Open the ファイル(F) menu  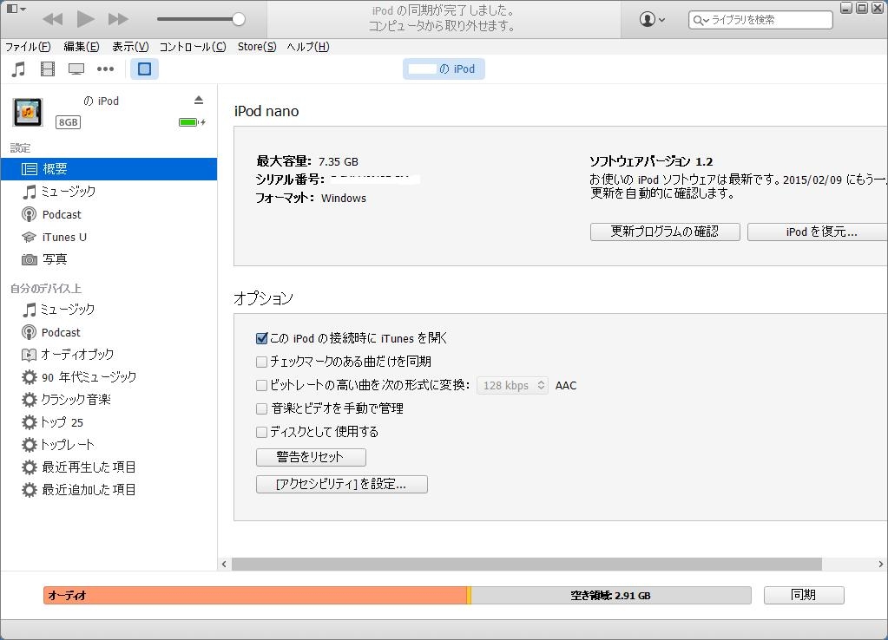coord(28,47)
